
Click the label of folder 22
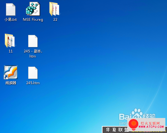(x=55, y=20)
